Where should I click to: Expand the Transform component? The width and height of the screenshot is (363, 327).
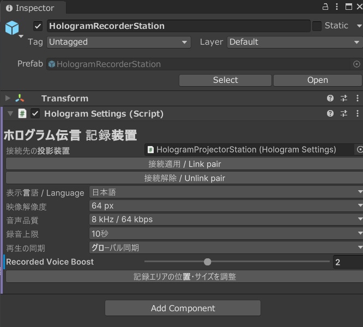click(8, 98)
